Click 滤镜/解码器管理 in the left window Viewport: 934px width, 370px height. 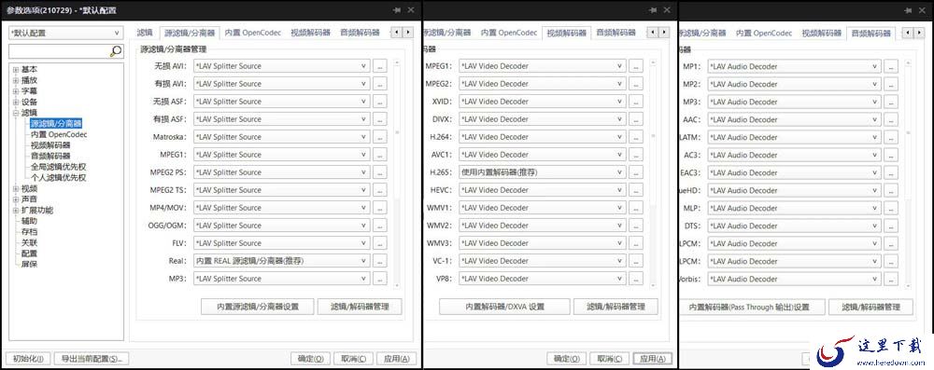(x=360, y=307)
